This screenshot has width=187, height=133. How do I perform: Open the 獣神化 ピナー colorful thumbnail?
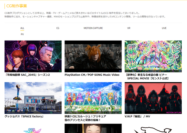[153, 56]
